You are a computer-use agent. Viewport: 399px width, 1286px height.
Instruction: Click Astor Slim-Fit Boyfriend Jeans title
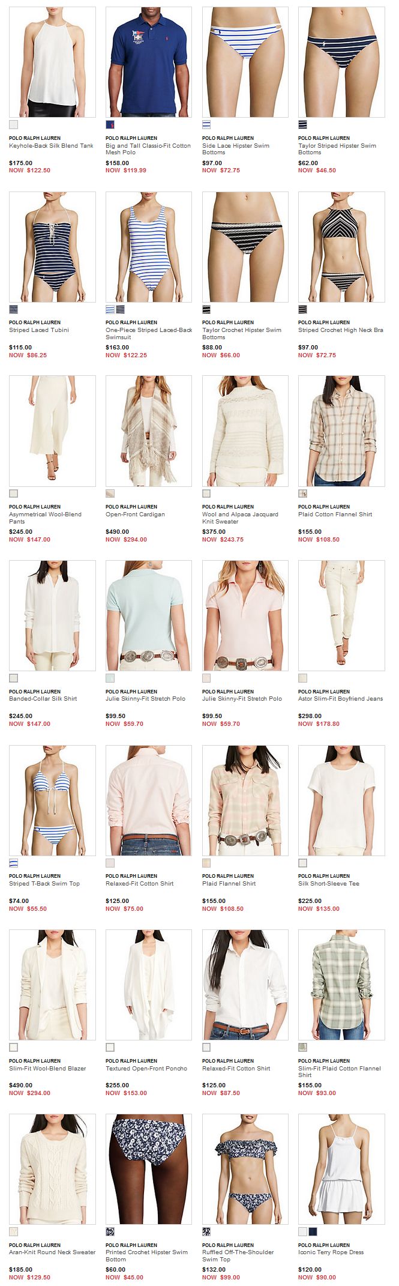click(x=340, y=699)
